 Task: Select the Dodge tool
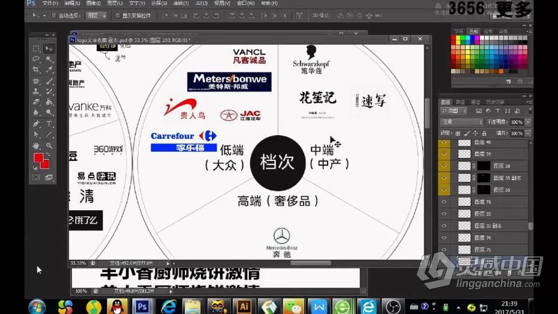click(49, 112)
